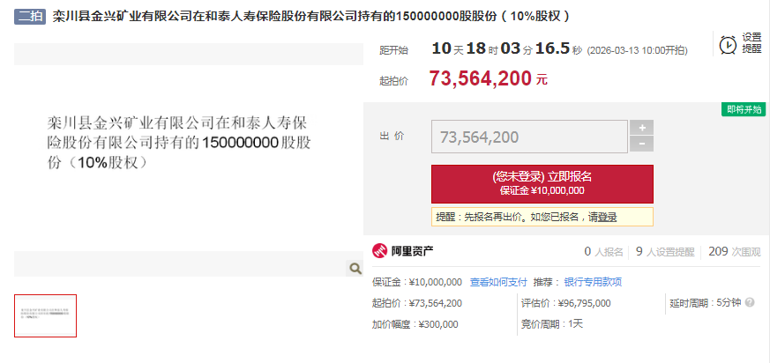Click the 出价 bid amount input field
Screen dimensions: 770x363
(529, 137)
